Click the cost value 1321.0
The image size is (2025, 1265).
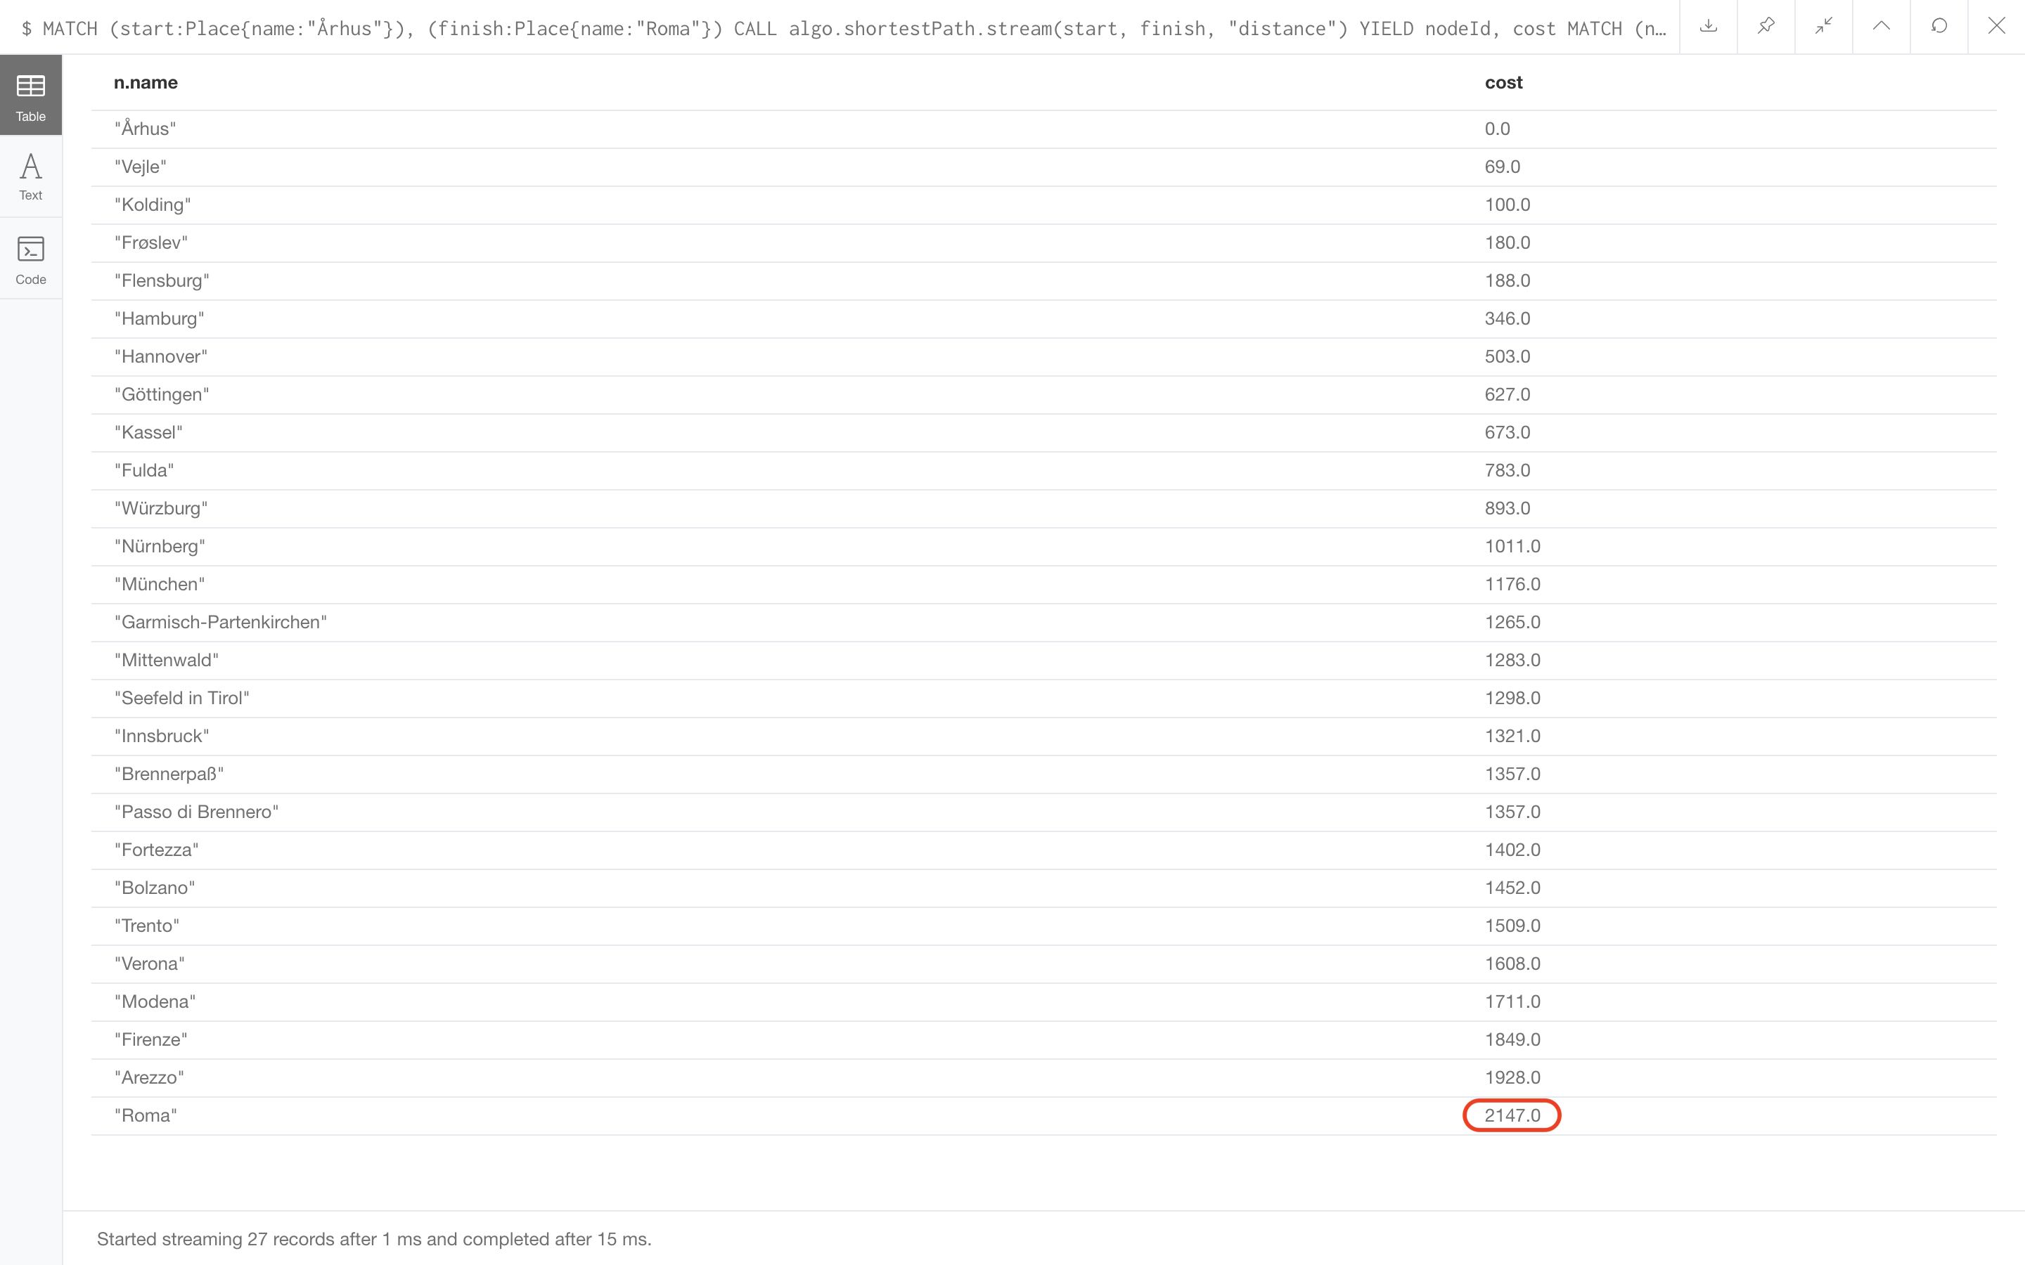1512,737
